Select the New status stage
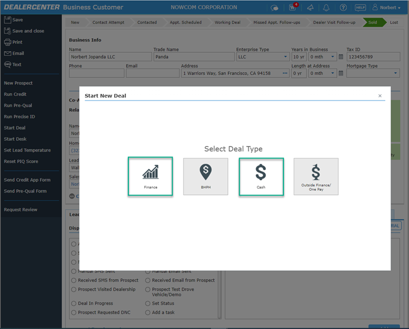Viewport: 409px width, 329px height. (75, 22)
